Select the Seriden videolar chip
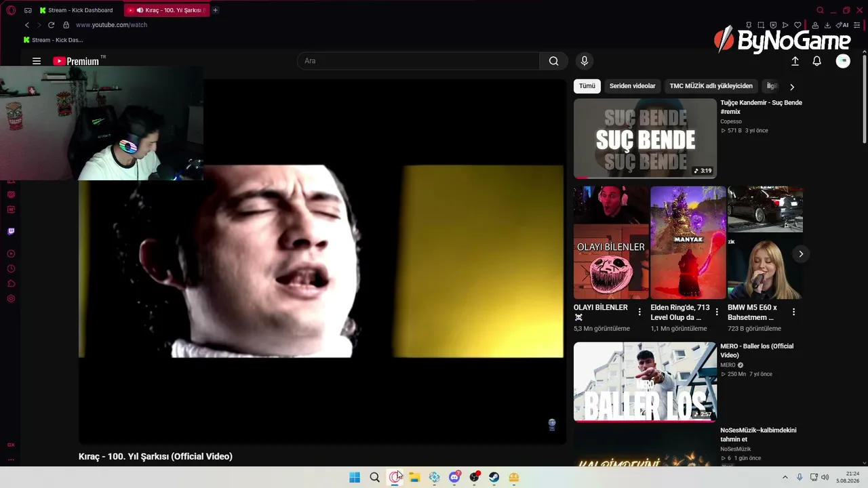Screen dimensions: 868x488 (633, 86)
